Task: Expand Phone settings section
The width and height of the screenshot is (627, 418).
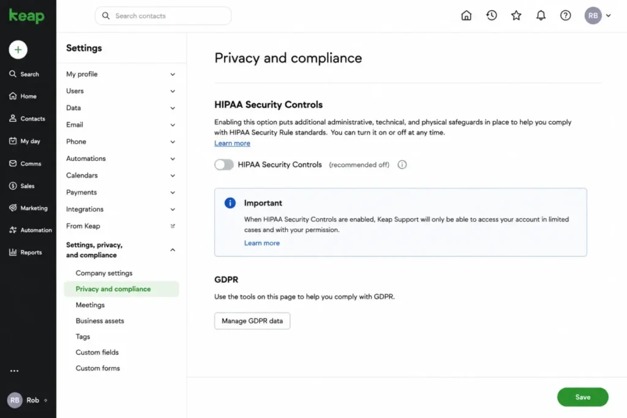Action: pos(121,141)
